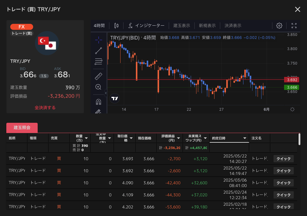The height and width of the screenshot is (216, 307).
Task: Open candlestick chart type selector
Action: (117, 26)
